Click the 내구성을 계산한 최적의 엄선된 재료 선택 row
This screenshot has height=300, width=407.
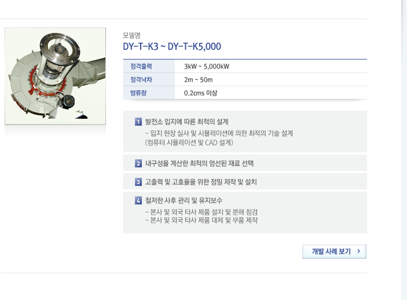tap(245, 163)
